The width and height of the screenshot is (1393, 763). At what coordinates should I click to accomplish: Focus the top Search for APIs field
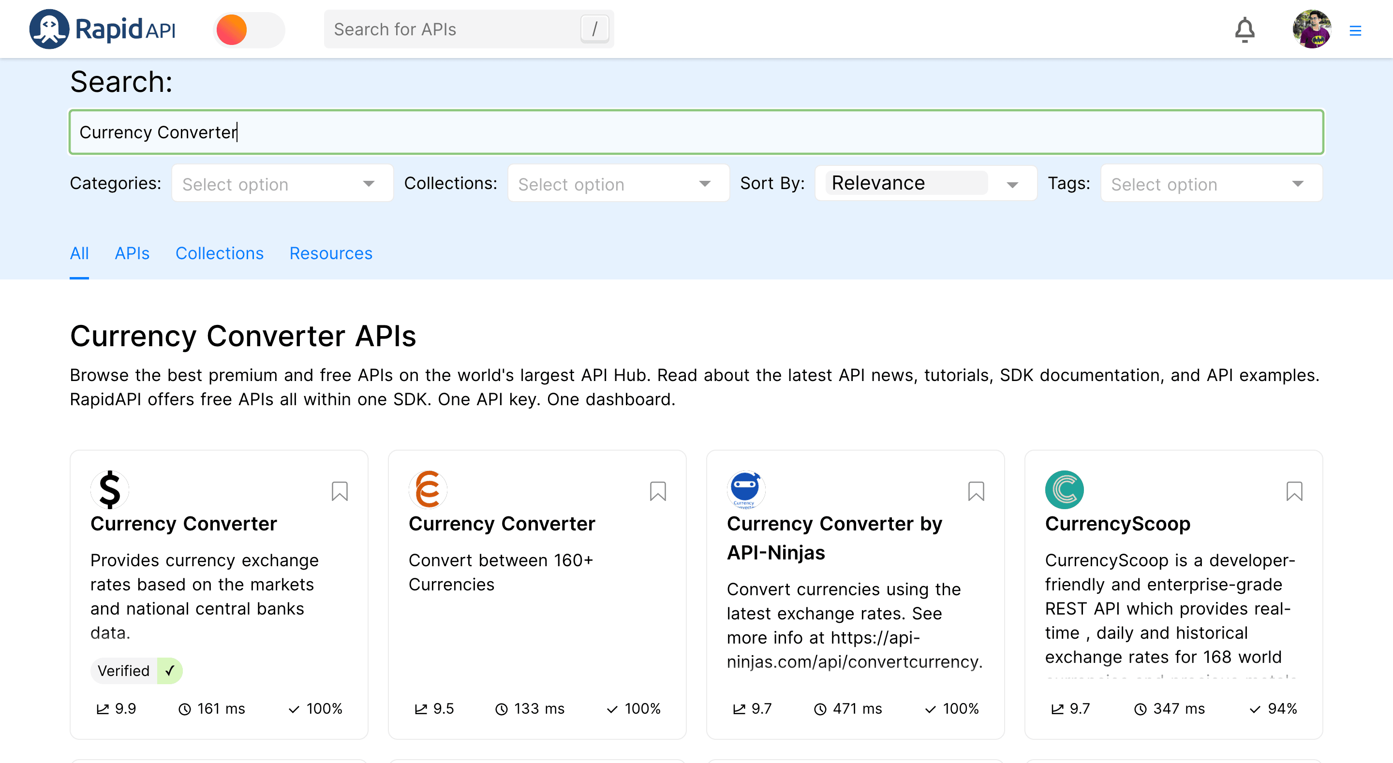click(468, 29)
